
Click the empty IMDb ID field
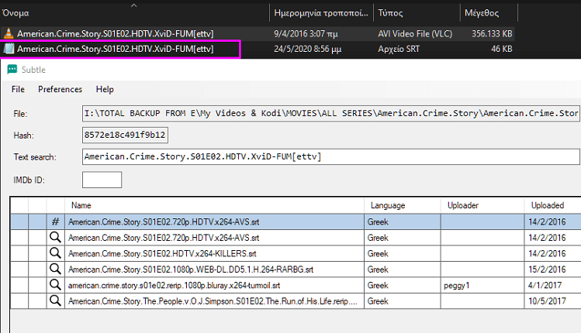click(x=102, y=180)
